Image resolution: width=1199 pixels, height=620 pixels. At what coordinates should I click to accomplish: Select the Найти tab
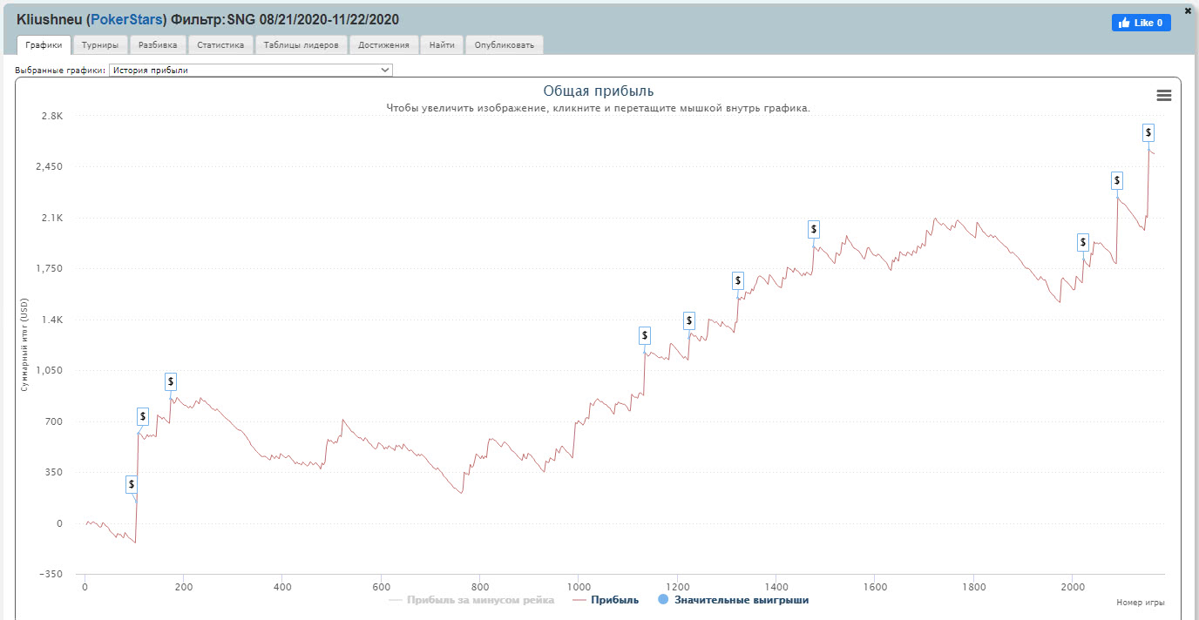[x=442, y=45]
